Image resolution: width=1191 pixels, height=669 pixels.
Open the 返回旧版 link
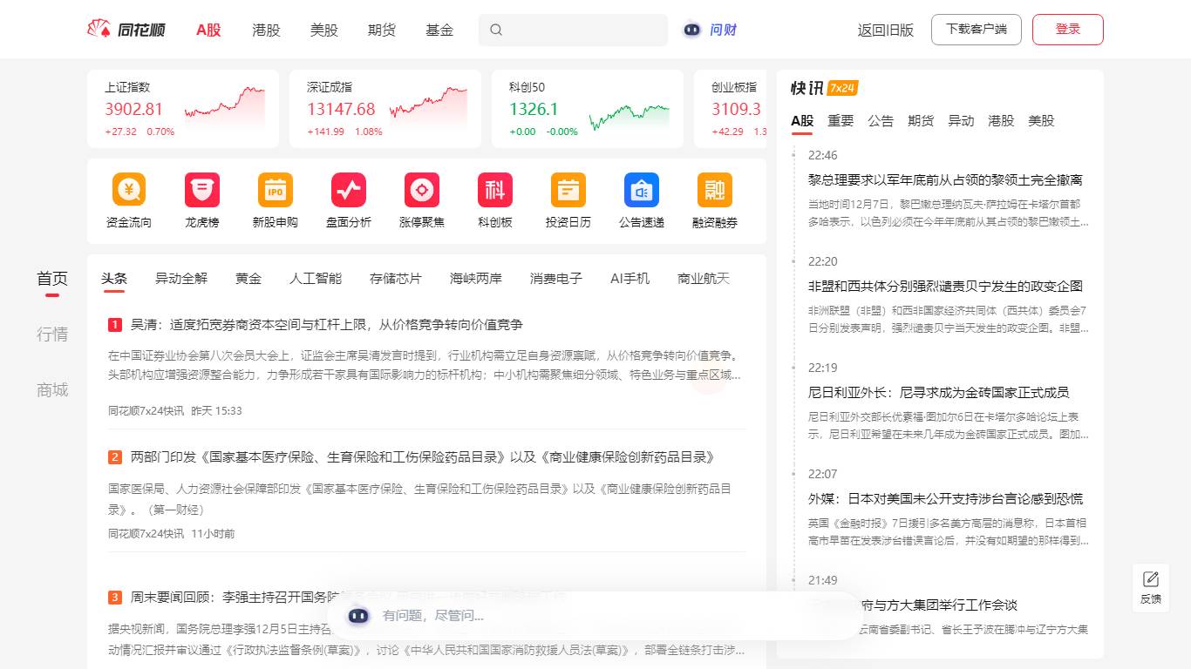click(886, 30)
